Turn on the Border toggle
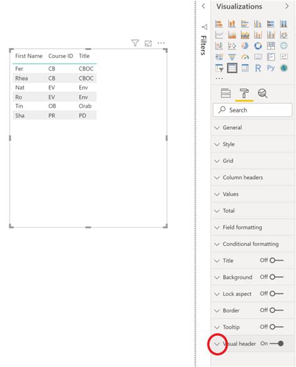This screenshot has width=296, height=367. point(277,310)
